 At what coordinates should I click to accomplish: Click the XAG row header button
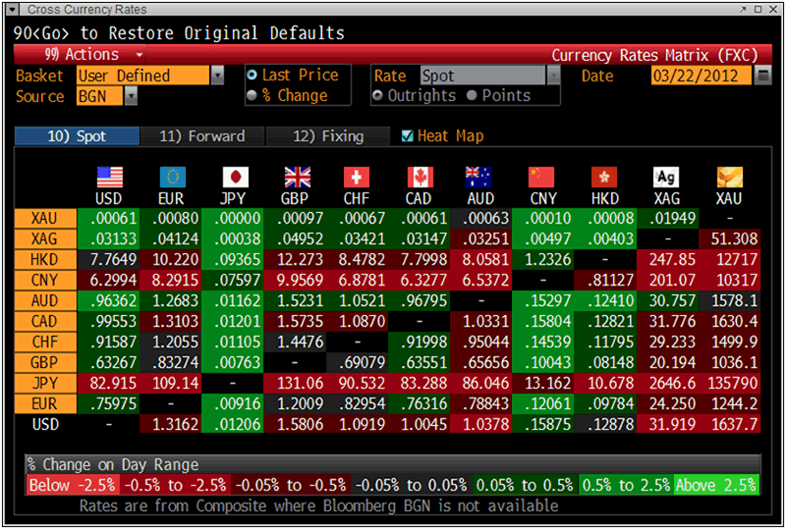pos(45,238)
